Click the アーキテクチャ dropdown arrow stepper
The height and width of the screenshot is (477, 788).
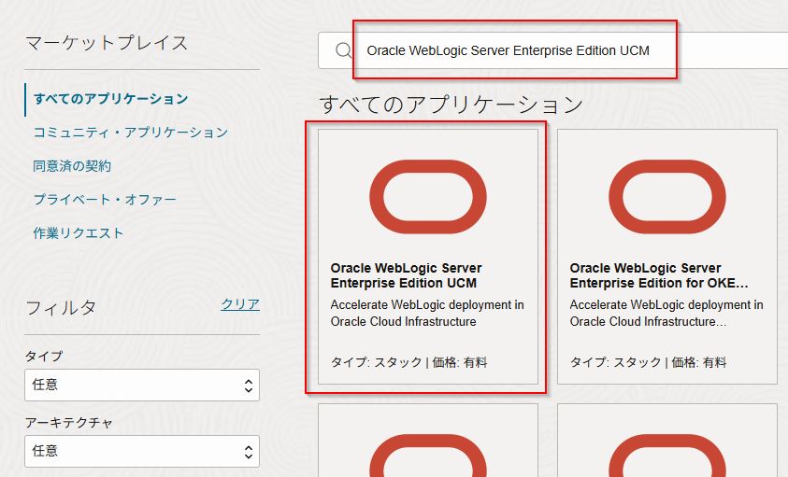tap(248, 451)
